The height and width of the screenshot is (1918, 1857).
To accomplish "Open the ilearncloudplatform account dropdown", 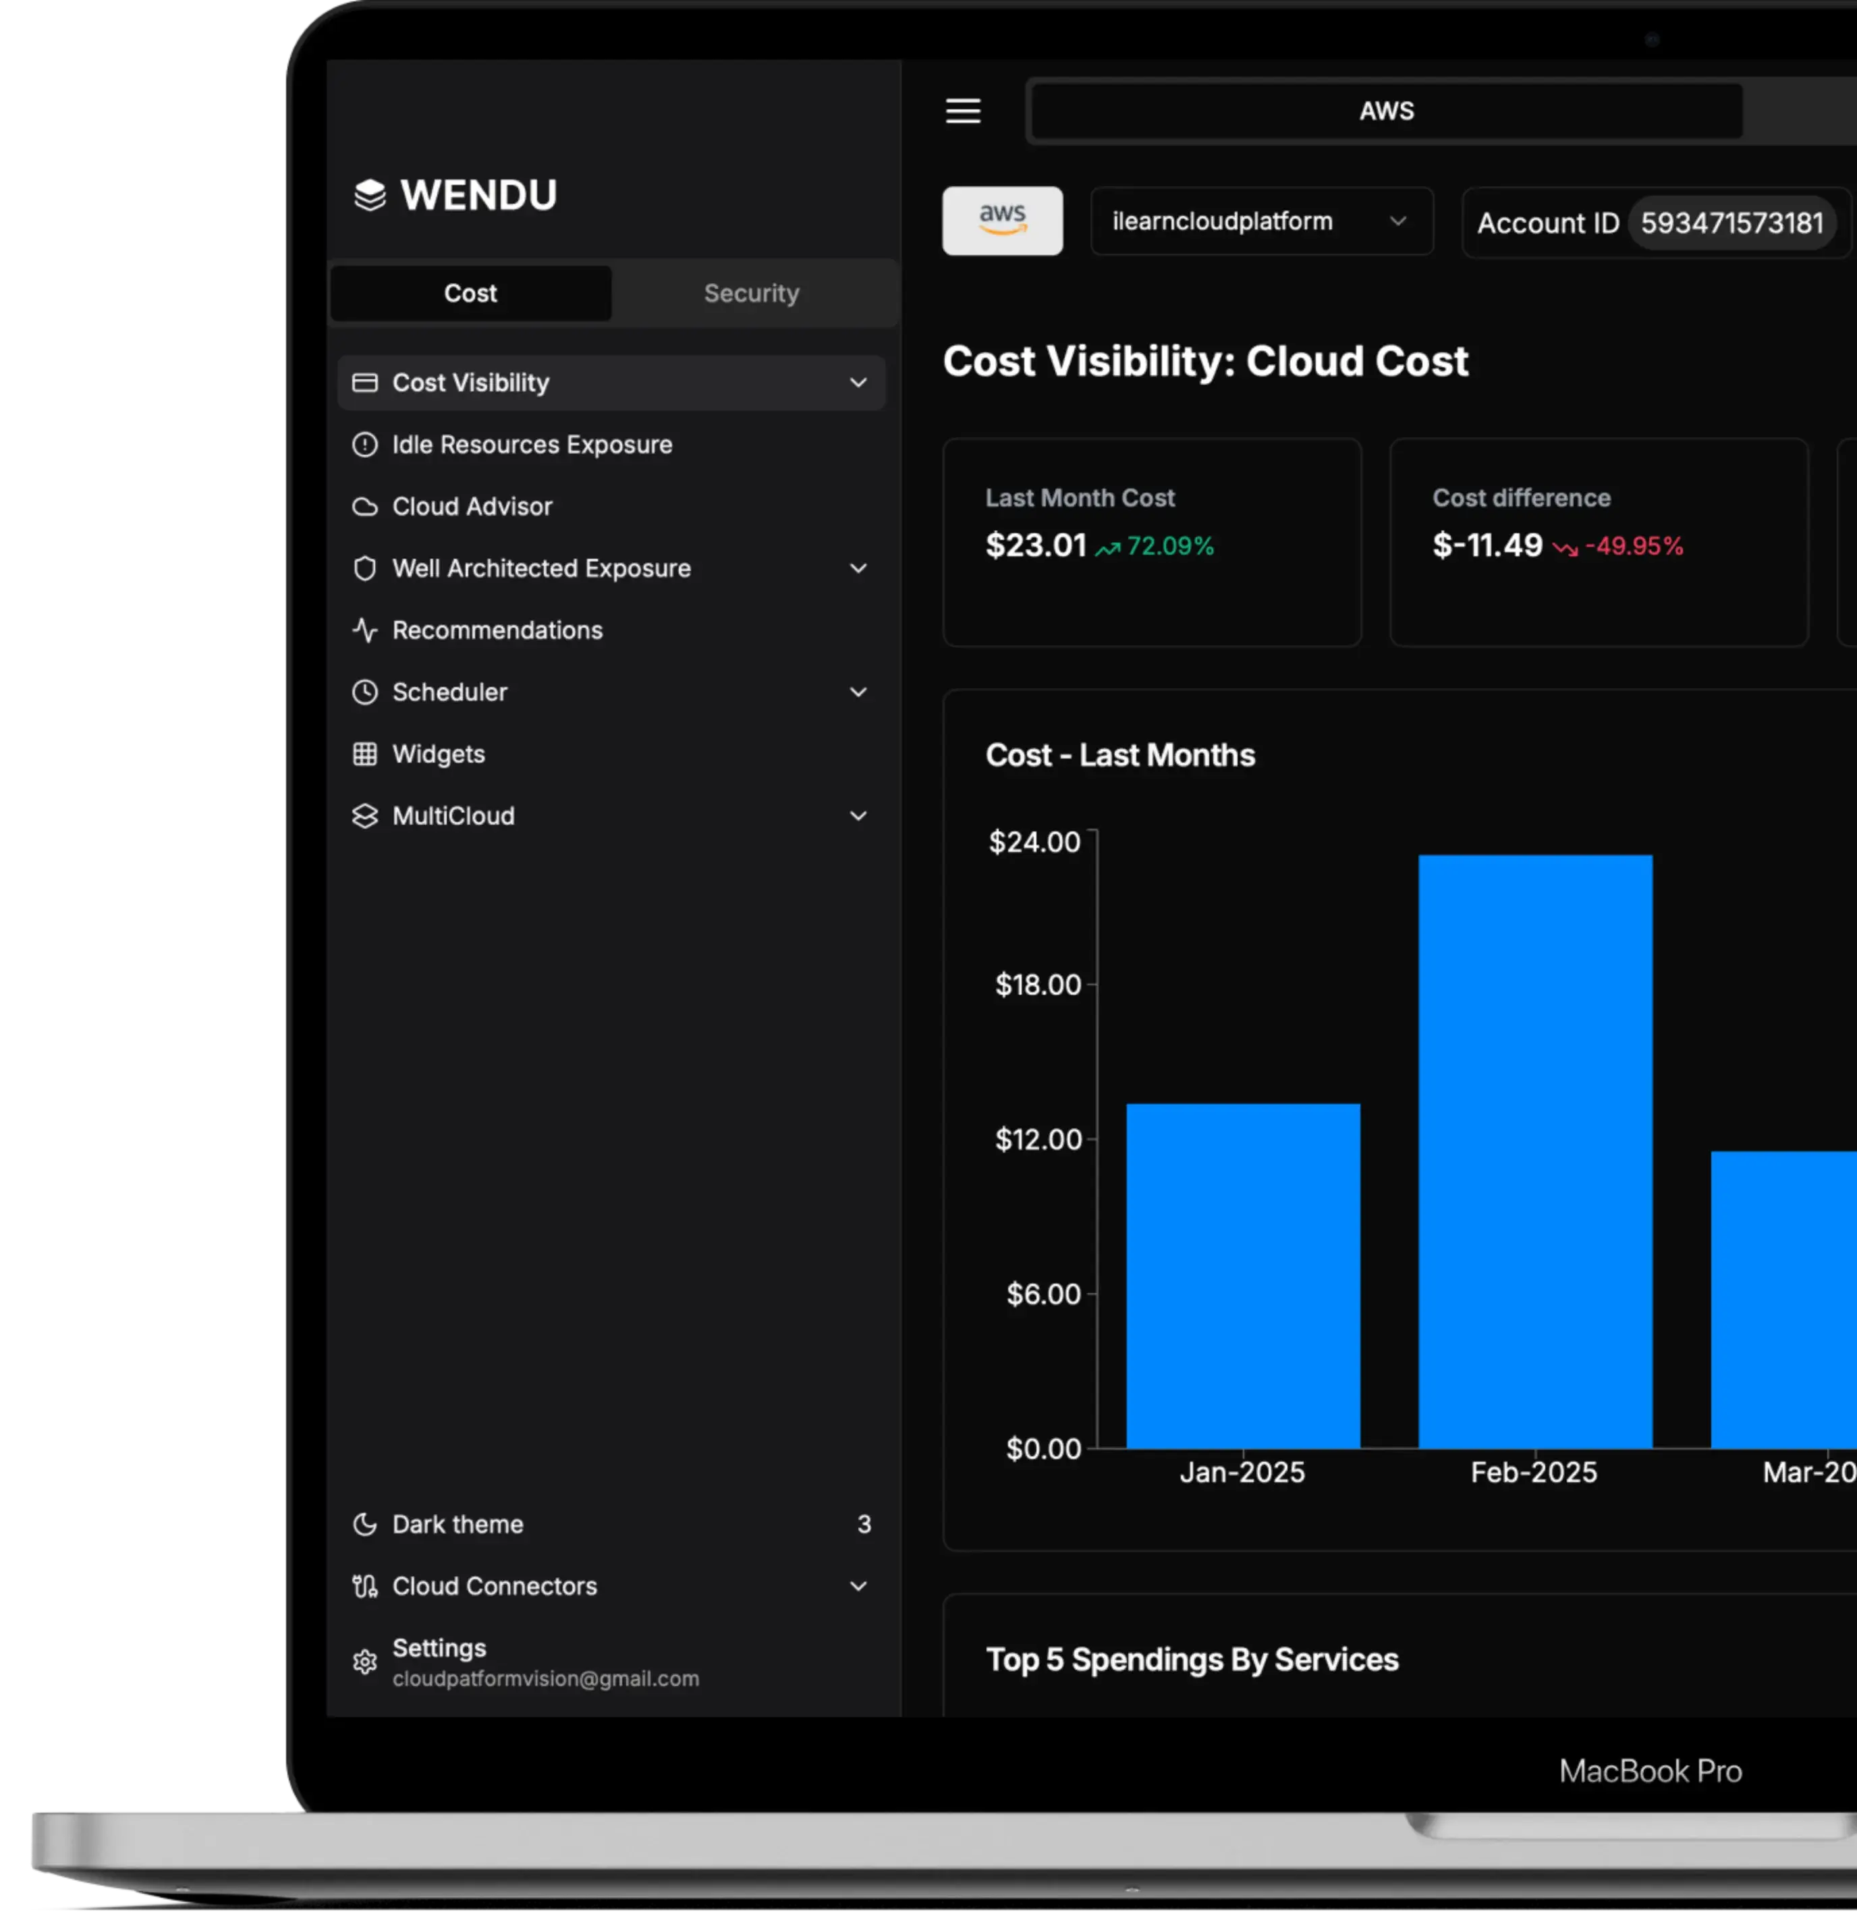I will (1262, 221).
